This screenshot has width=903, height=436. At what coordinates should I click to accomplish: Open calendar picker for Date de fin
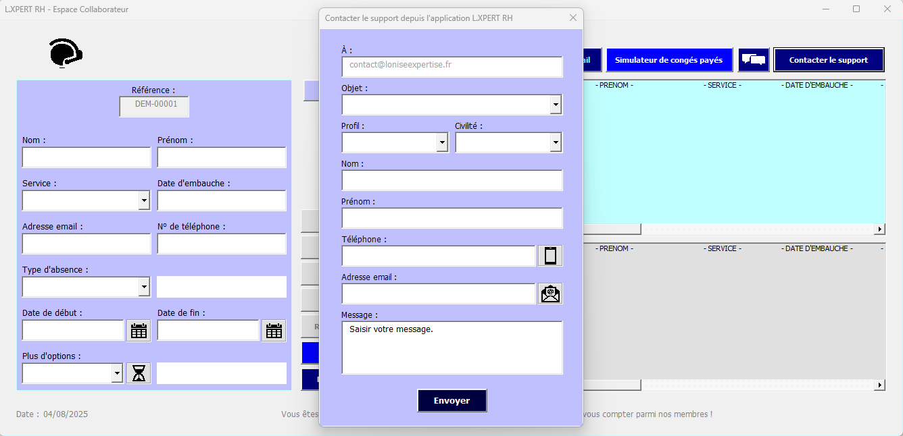(274, 331)
